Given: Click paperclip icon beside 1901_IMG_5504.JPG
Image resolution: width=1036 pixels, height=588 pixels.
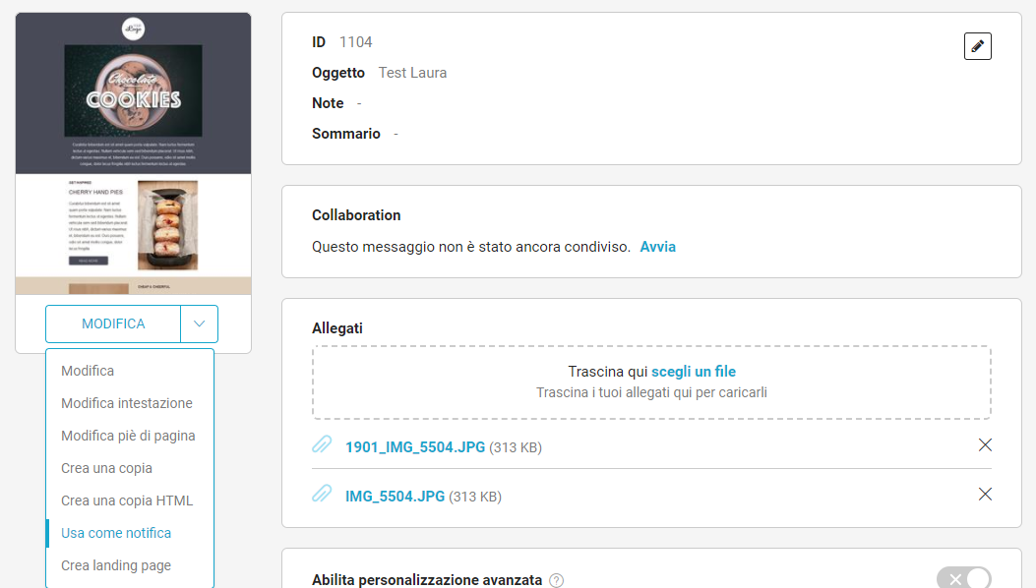Looking at the screenshot, I should (322, 445).
